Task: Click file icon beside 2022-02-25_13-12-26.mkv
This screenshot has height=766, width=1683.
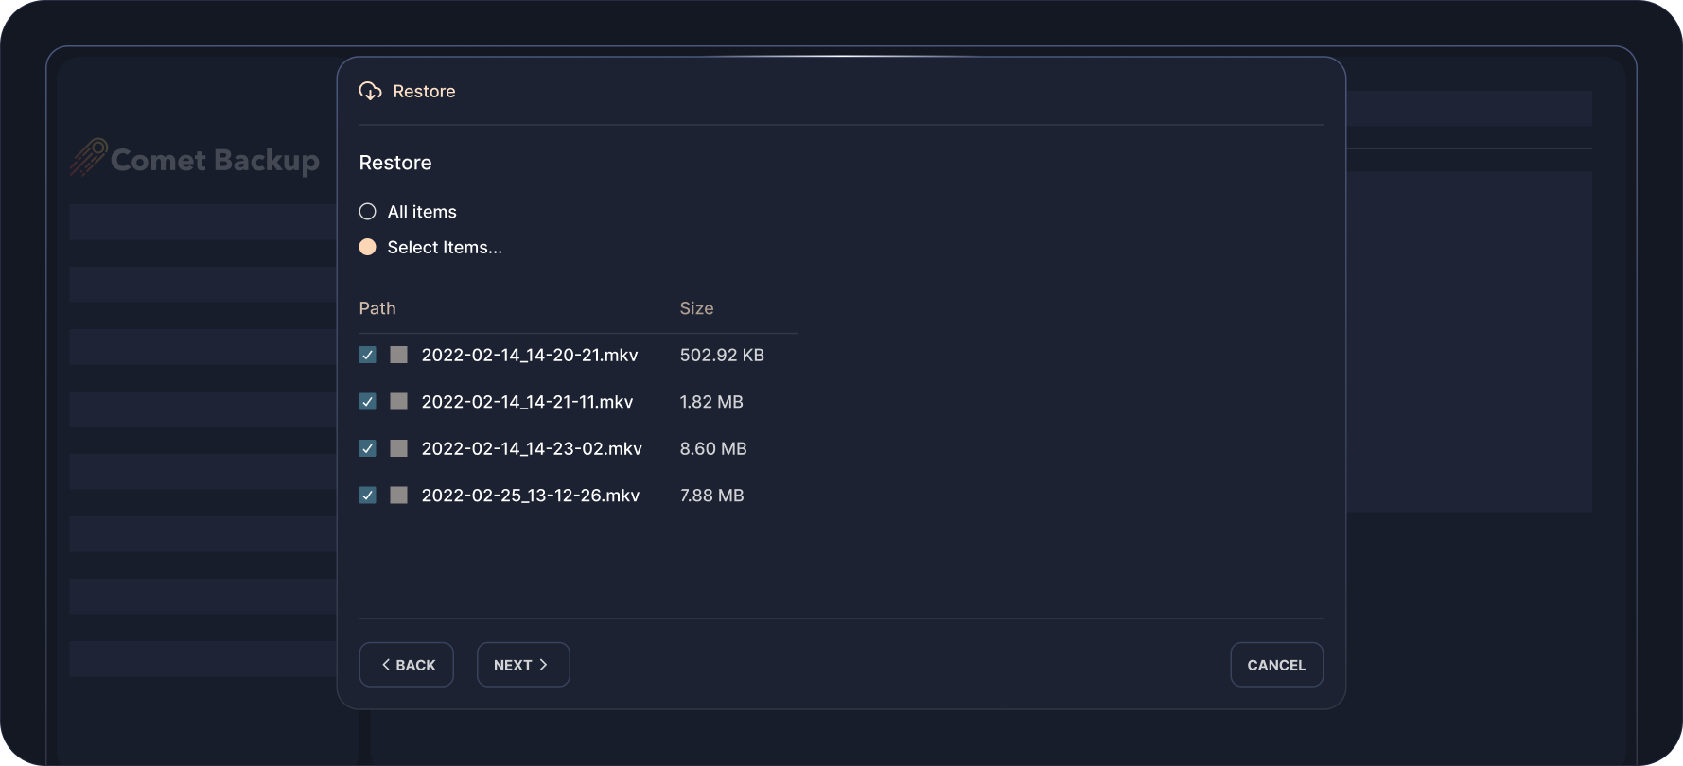Action: (399, 496)
